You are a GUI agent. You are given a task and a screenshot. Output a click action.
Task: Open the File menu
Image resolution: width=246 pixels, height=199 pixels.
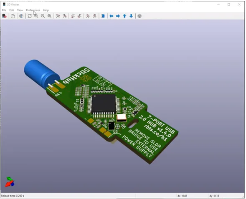[4, 10]
